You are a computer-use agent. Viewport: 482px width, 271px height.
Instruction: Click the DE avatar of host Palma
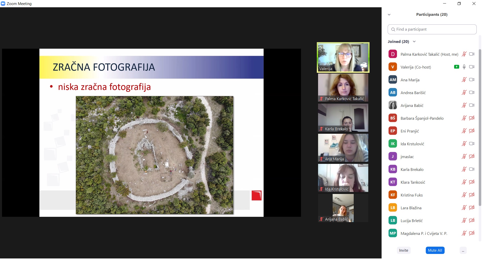tap(393, 54)
